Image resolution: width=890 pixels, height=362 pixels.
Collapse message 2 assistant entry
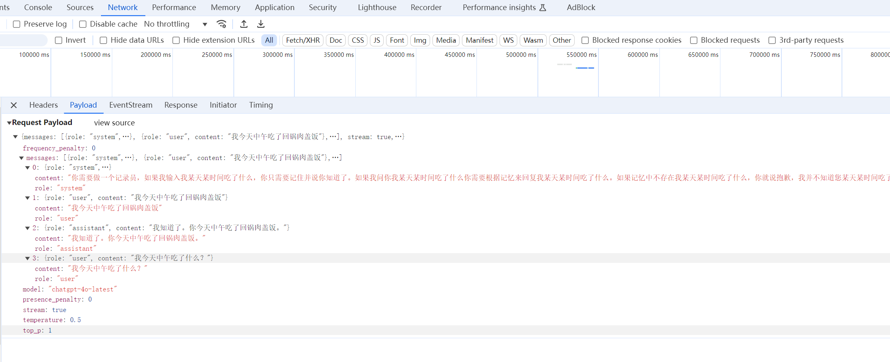click(x=27, y=228)
